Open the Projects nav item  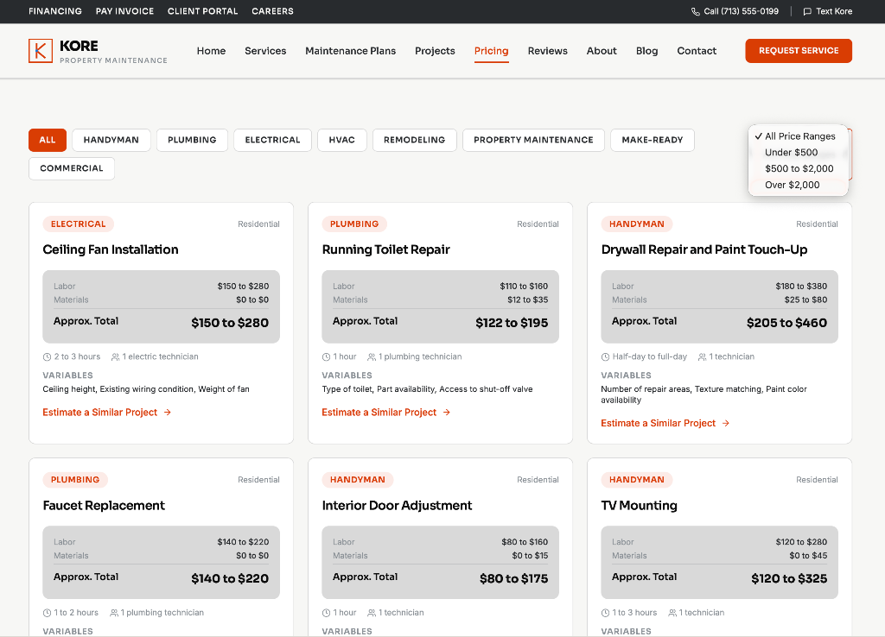click(x=435, y=51)
